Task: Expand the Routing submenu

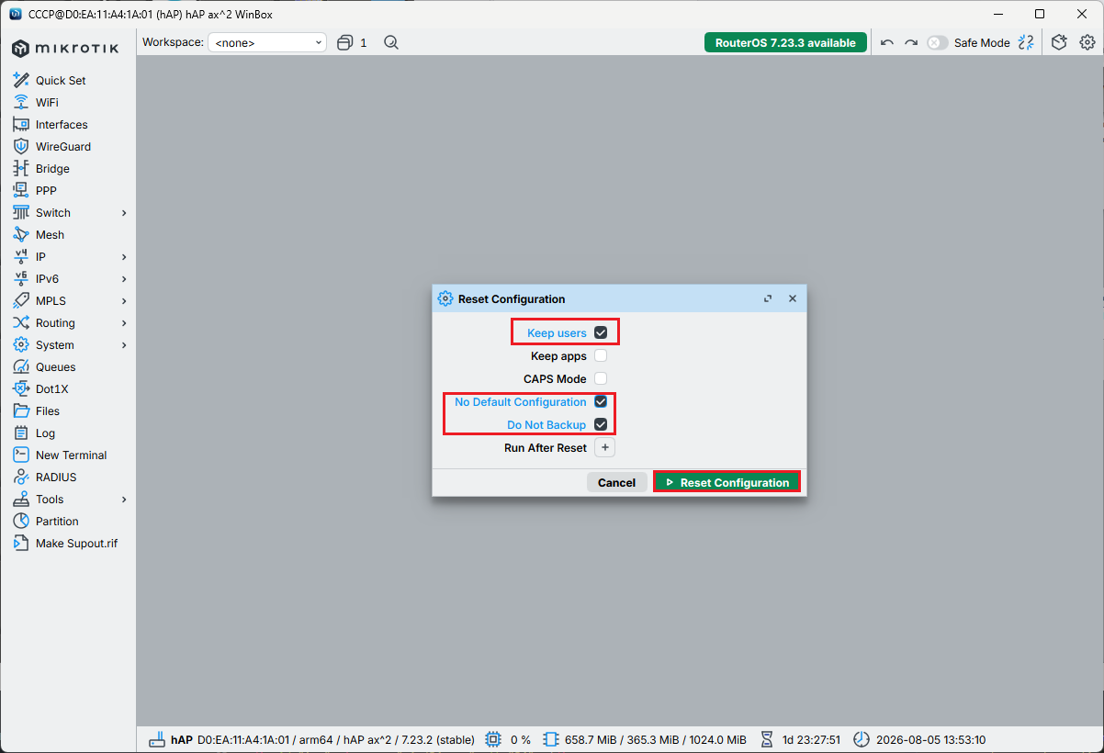Action: click(124, 323)
